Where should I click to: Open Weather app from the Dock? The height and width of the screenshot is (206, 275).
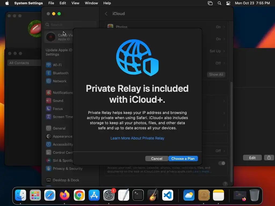point(189,195)
